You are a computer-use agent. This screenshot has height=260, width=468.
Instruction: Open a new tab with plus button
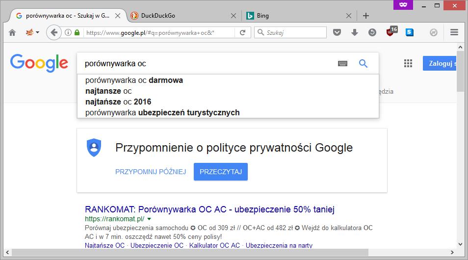pyautogui.click(x=366, y=16)
